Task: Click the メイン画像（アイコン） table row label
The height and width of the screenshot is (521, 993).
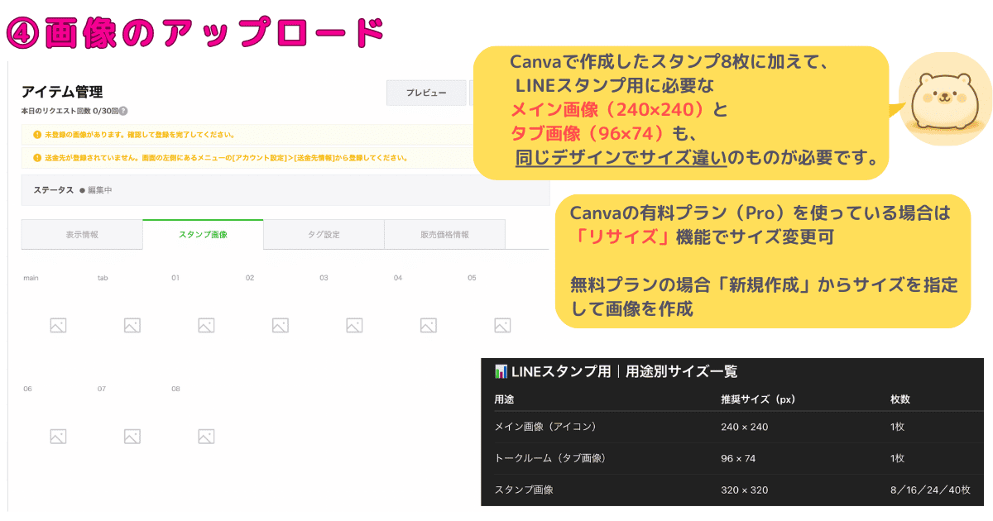Action: pos(545,427)
